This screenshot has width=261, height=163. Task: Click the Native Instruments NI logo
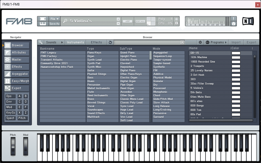pyautogui.click(x=248, y=21)
